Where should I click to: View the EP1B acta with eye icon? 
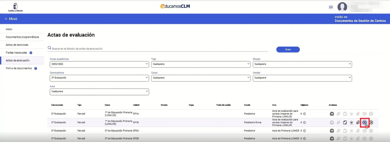[364, 122]
